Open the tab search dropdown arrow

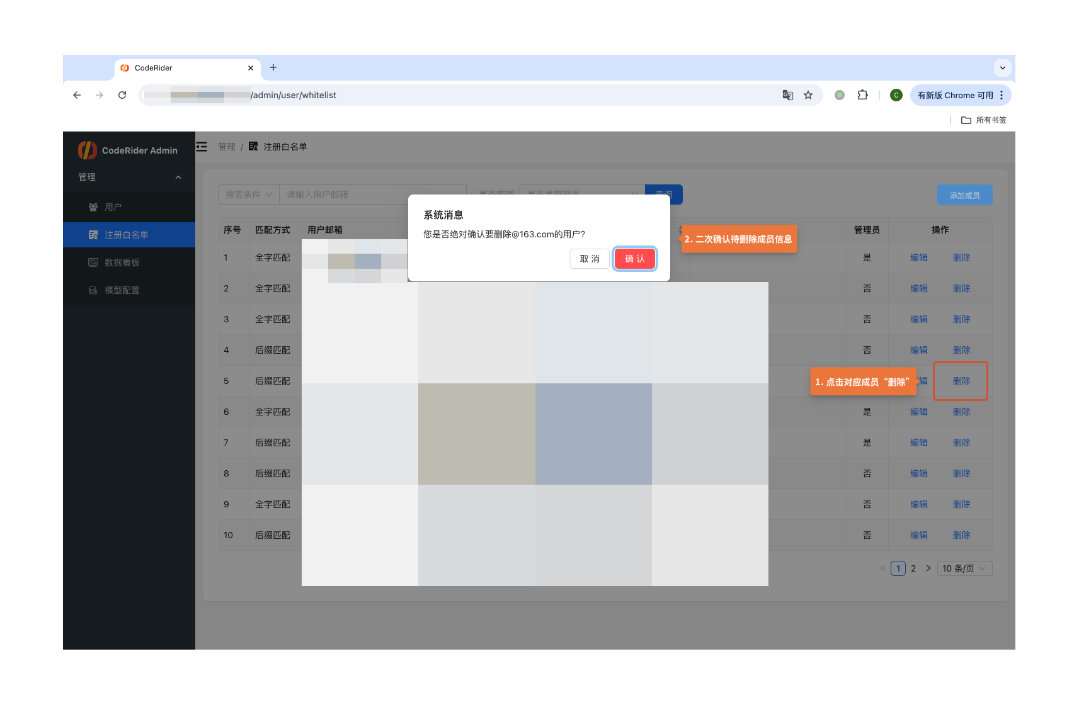click(x=1002, y=67)
